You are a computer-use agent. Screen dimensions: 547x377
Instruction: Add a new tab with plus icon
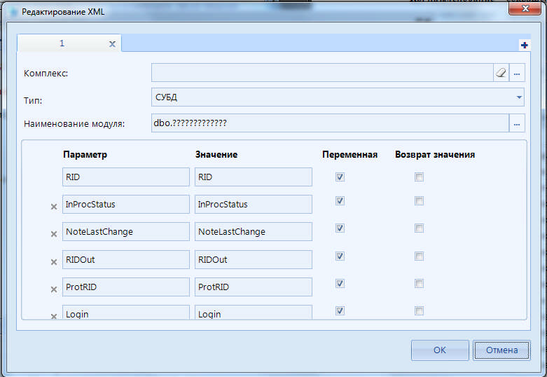pos(525,45)
